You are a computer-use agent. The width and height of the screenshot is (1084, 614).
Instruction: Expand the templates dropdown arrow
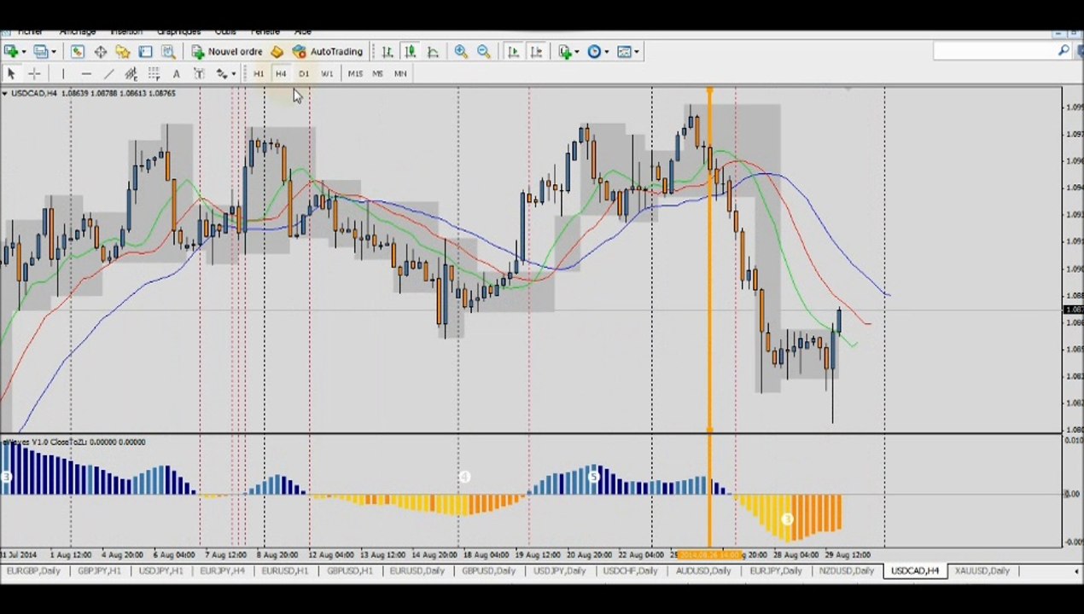tap(637, 52)
